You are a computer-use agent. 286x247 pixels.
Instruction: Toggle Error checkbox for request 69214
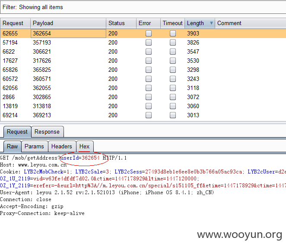click(x=149, y=115)
